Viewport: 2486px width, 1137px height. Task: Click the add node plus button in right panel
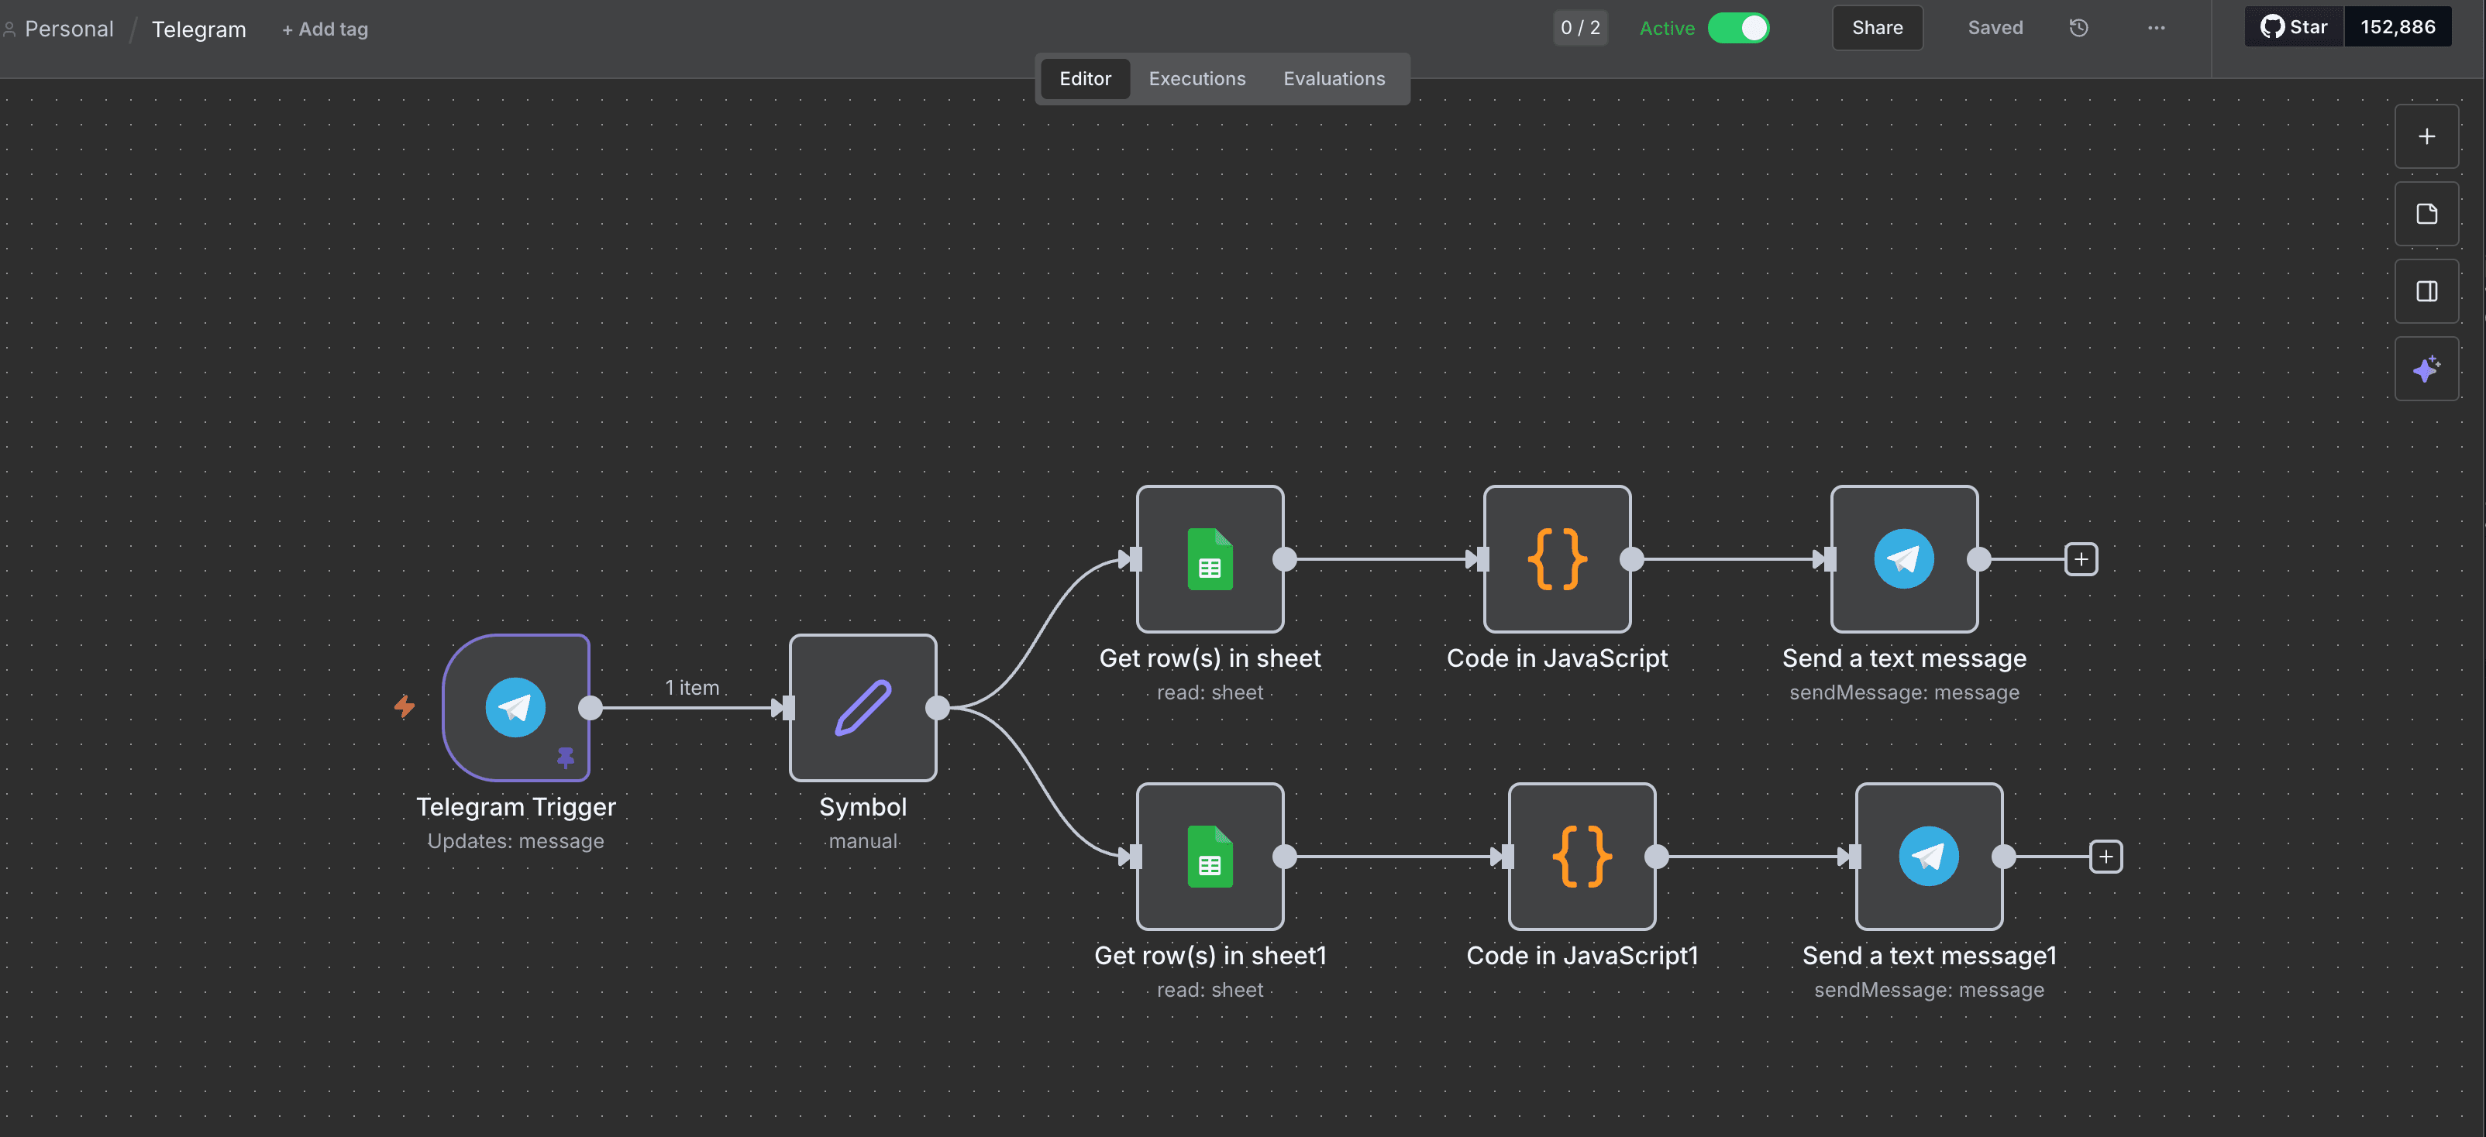[x=2426, y=136]
